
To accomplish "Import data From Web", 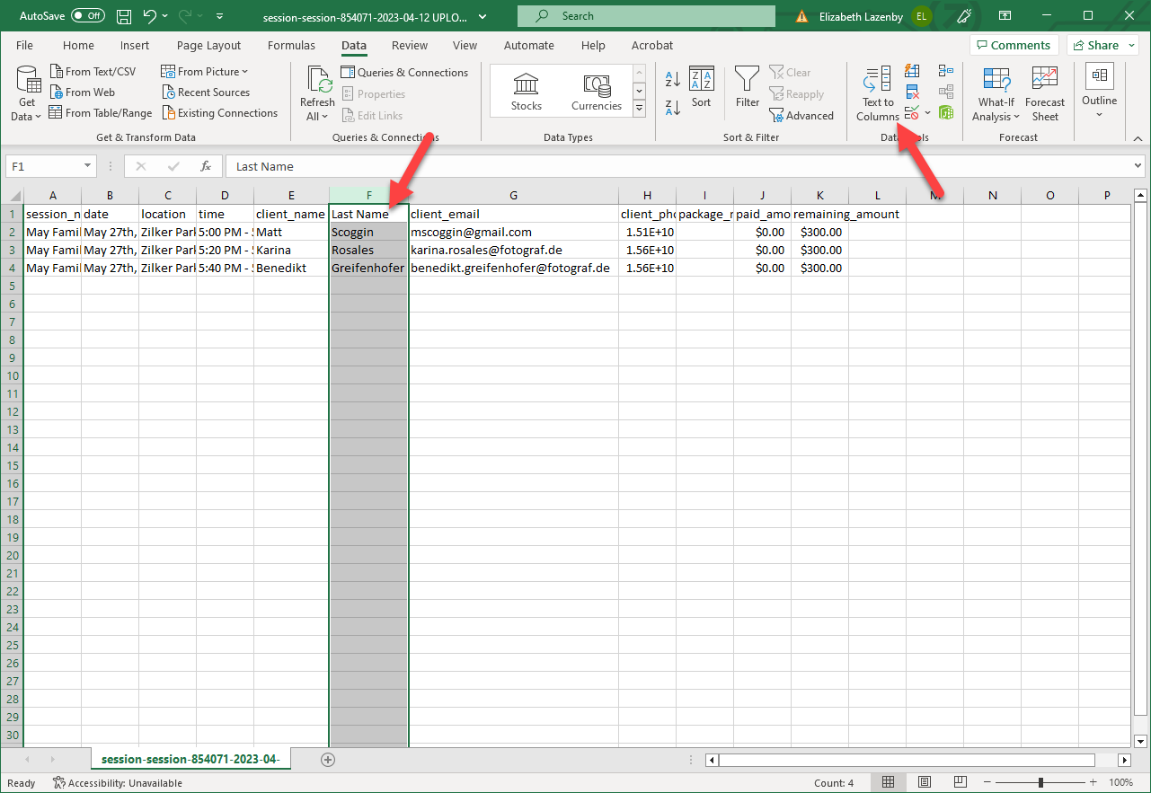I will pyautogui.click(x=82, y=93).
